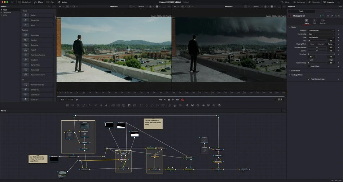
Task: Pick the CubeMap texture tool
Action: [x=38, y=45]
